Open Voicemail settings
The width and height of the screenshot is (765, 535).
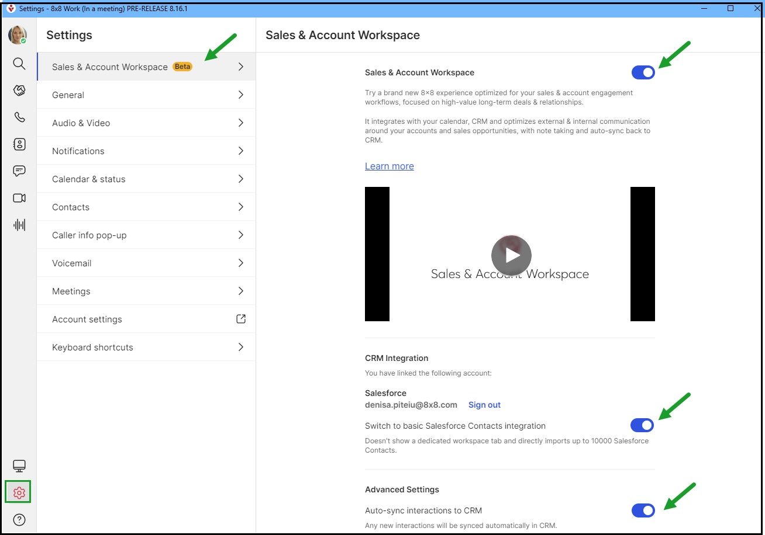tap(146, 263)
